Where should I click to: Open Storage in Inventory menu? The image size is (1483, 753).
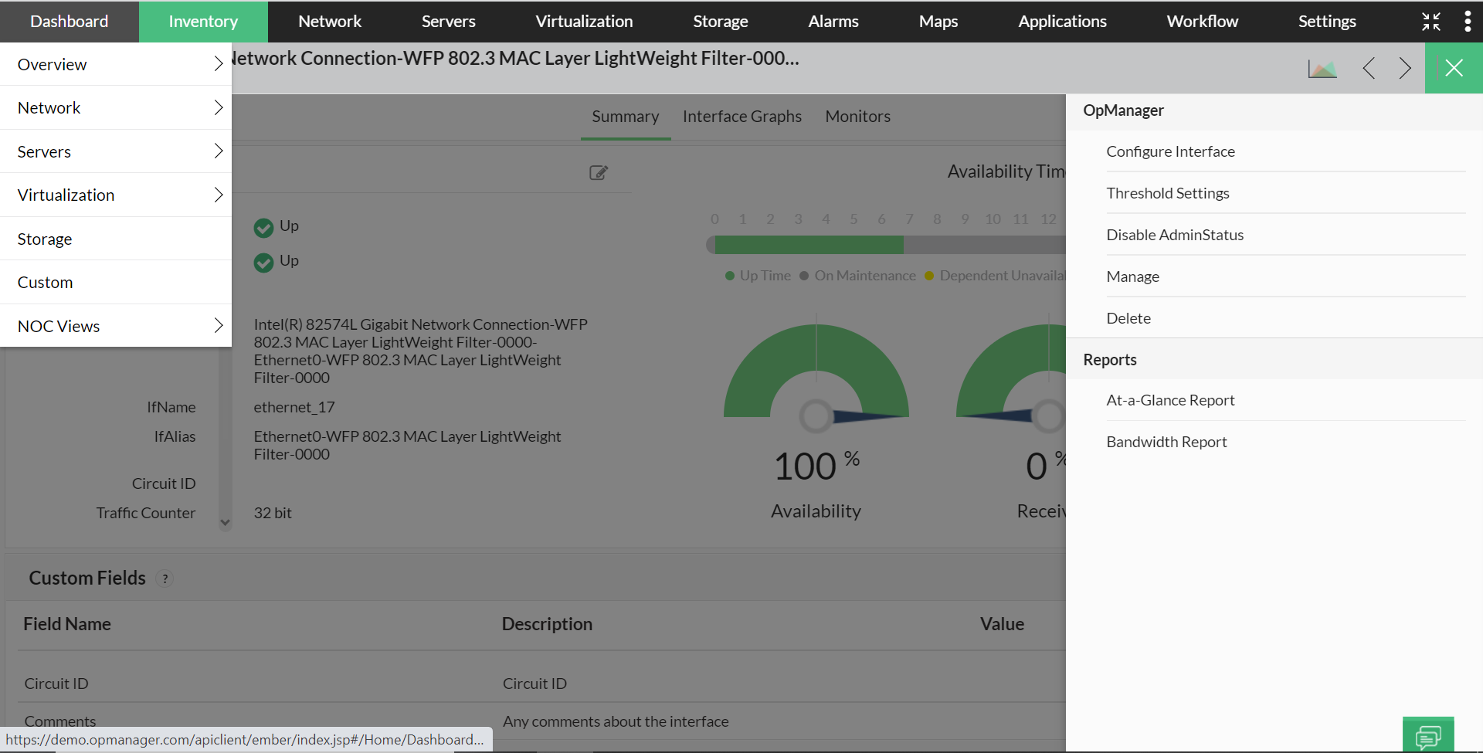pyautogui.click(x=116, y=239)
